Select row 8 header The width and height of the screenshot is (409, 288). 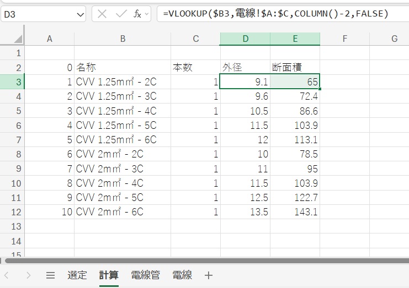tap(12, 154)
